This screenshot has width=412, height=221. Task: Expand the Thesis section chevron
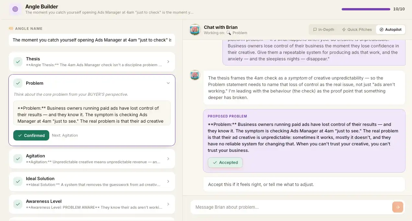point(168,62)
